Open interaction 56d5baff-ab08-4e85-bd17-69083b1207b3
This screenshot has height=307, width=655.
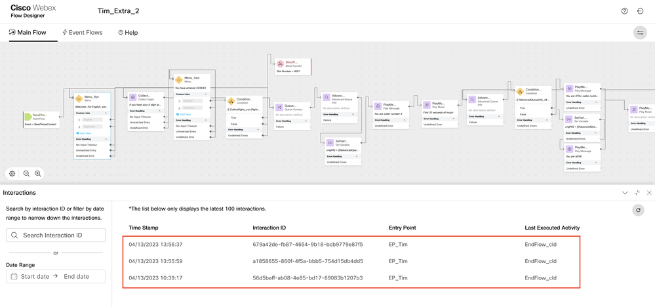(308, 277)
